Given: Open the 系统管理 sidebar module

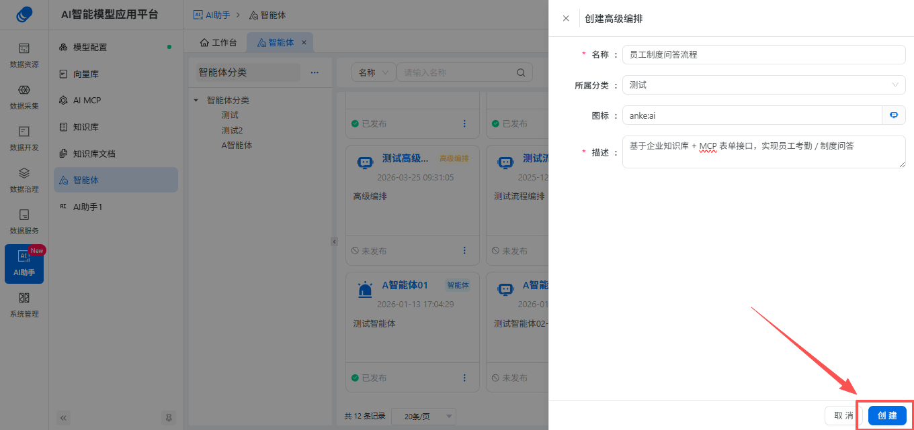Looking at the screenshot, I should (x=24, y=304).
